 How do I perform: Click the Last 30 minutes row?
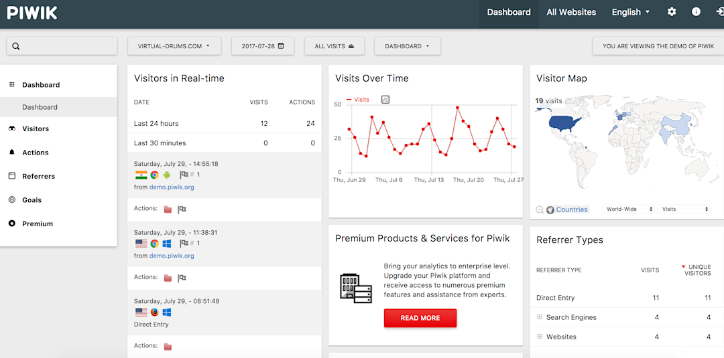coord(225,143)
